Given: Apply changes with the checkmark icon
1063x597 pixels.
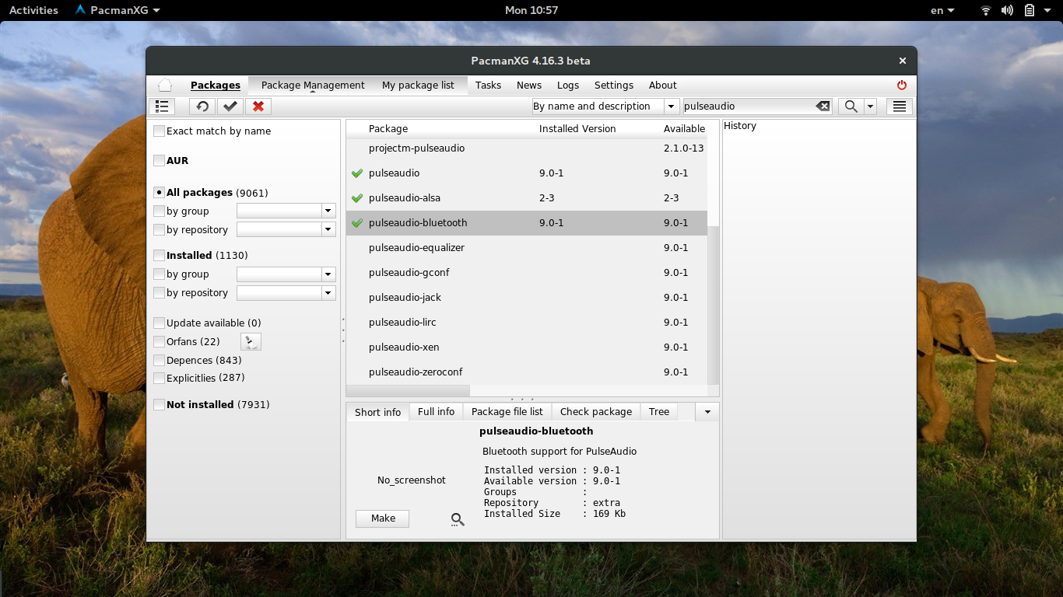Looking at the screenshot, I should point(230,106).
